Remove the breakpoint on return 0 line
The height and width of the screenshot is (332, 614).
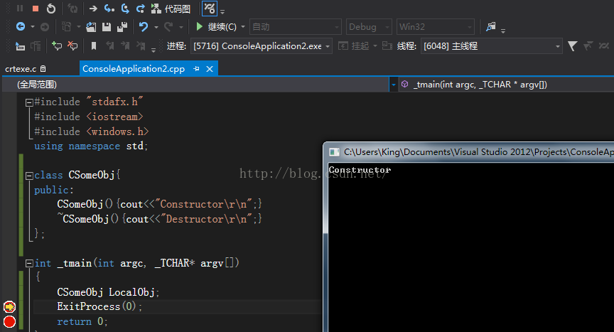click(x=9, y=322)
